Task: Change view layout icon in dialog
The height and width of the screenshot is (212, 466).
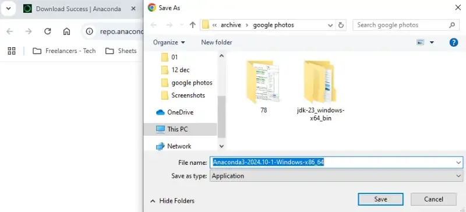Action: 420,43
